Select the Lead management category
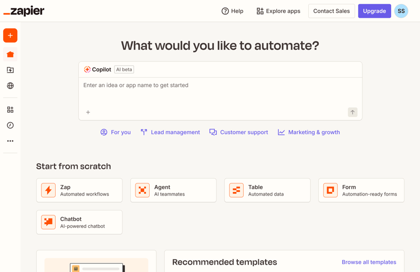420x272 pixels. (x=170, y=133)
